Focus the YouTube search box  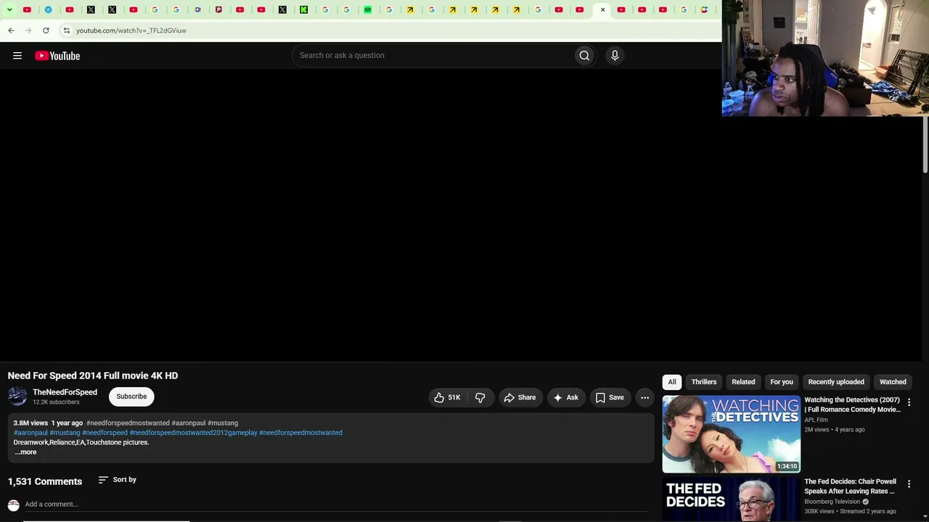(433, 56)
